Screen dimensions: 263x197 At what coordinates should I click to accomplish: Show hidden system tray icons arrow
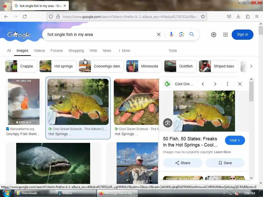[x=224, y=193]
